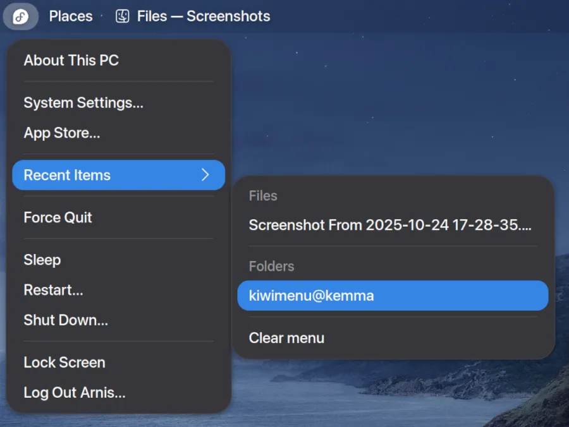Screen dimensions: 569x427
Task: Open the Places menu
Action: pyautogui.click(x=70, y=16)
